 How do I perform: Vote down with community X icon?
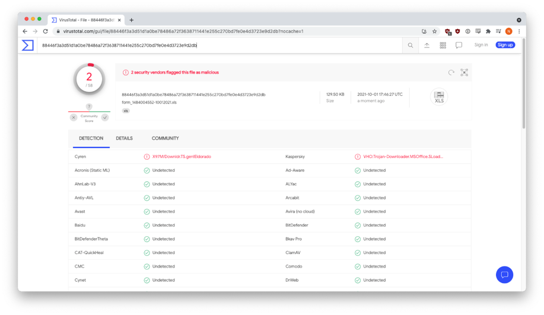pyautogui.click(x=74, y=118)
